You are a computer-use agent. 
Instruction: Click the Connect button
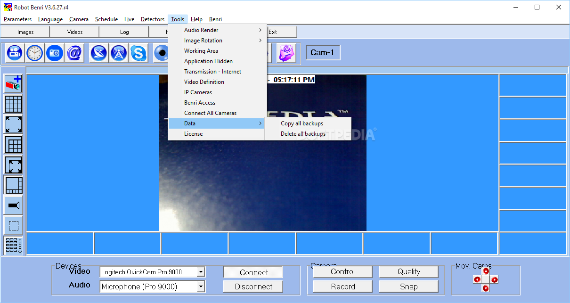coord(253,272)
